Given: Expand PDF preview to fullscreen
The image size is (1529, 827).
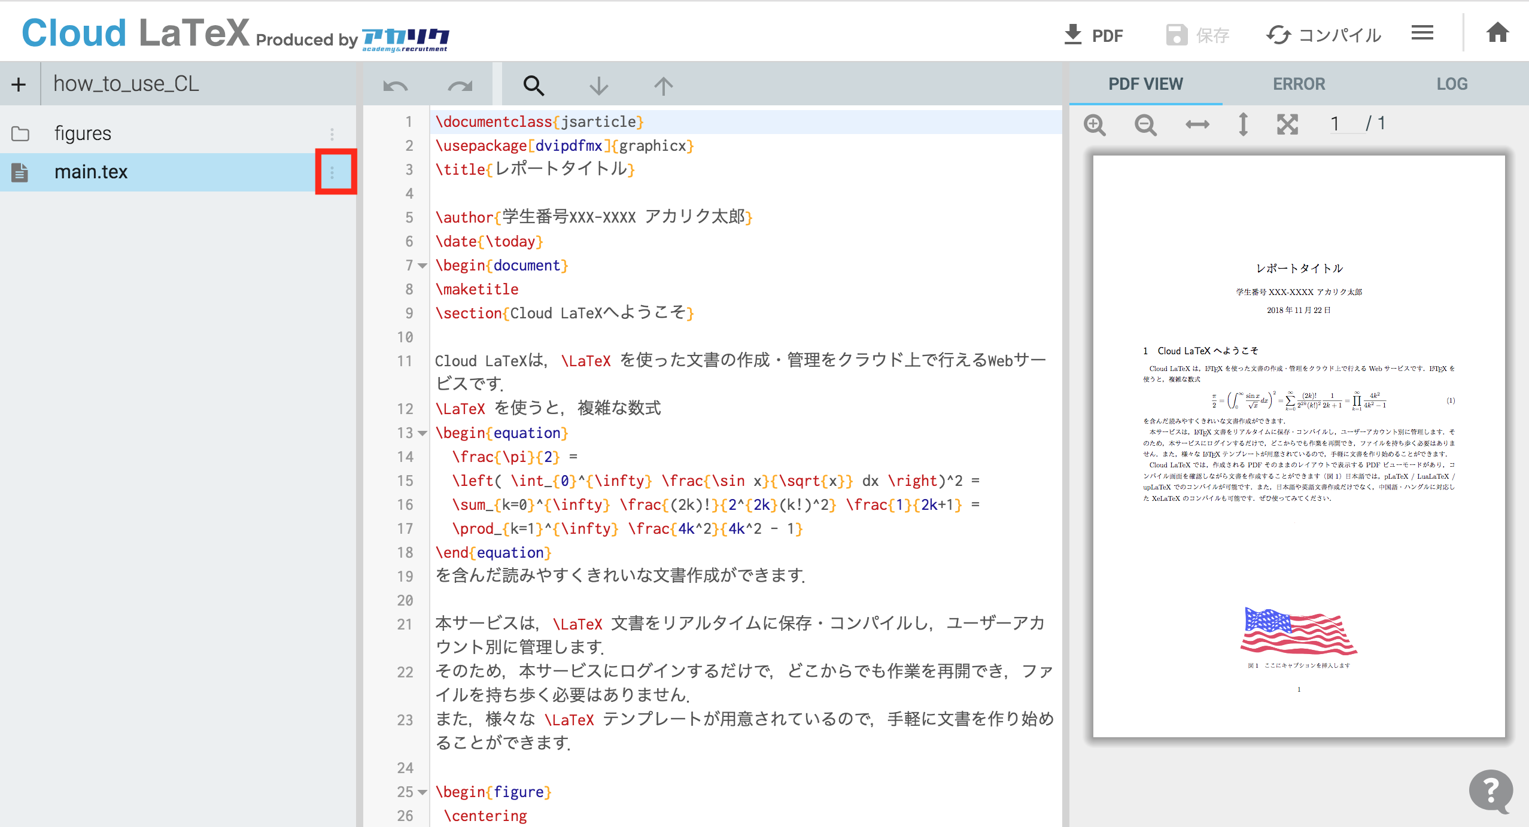Looking at the screenshot, I should (x=1287, y=124).
